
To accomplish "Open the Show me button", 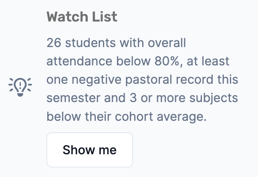I will [90, 150].
